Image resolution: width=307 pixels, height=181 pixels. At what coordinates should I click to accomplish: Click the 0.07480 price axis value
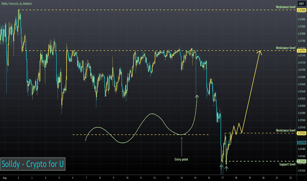click(301, 149)
